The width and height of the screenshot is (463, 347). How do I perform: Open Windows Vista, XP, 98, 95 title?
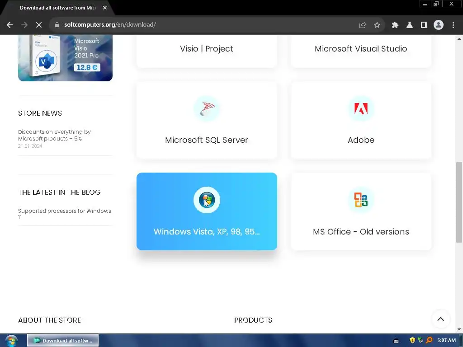pyautogui.click(x=207, y=232)
